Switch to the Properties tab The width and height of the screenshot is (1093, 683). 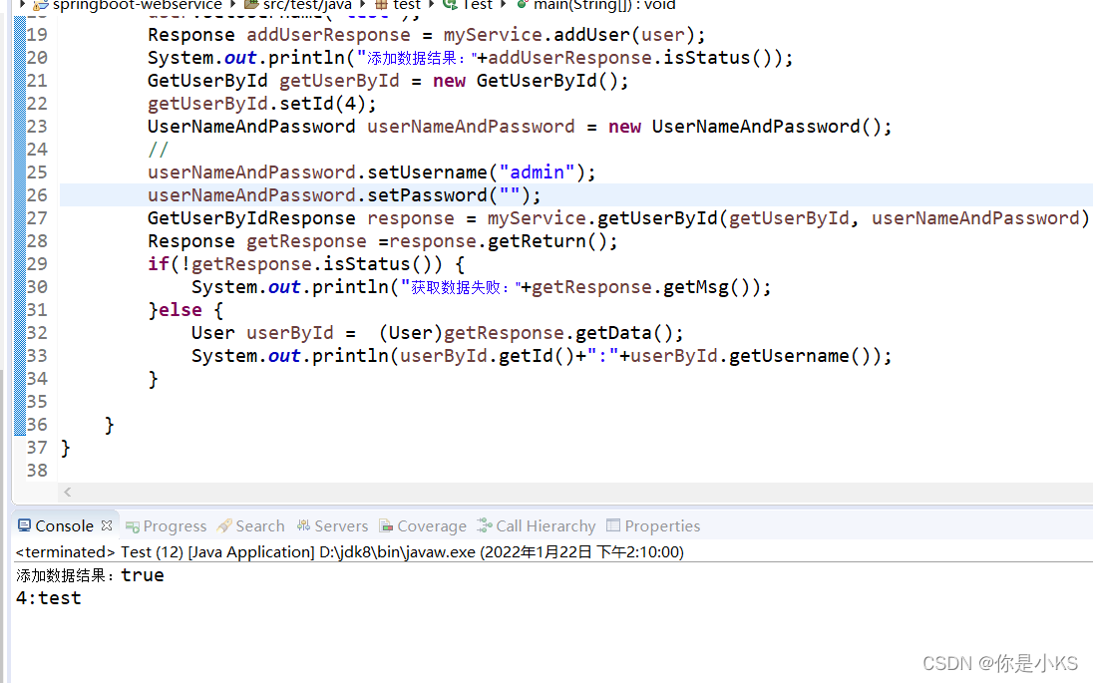tap(663, 525)
